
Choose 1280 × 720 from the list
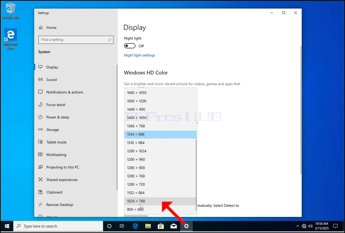pyautogui.click(x=160, y=184)
